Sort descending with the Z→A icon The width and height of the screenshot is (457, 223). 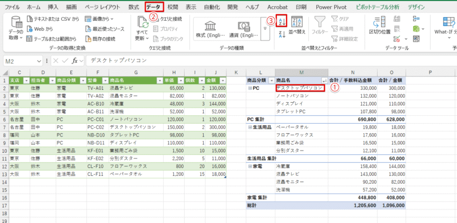[x=281, y=35]
